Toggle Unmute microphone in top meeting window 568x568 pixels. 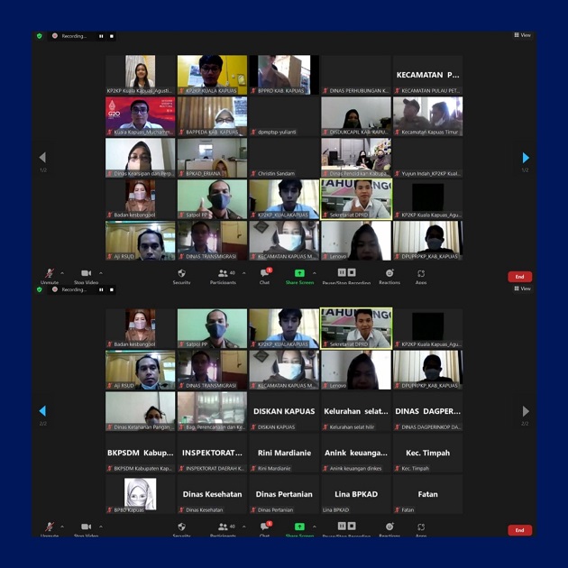pos(49,274)
